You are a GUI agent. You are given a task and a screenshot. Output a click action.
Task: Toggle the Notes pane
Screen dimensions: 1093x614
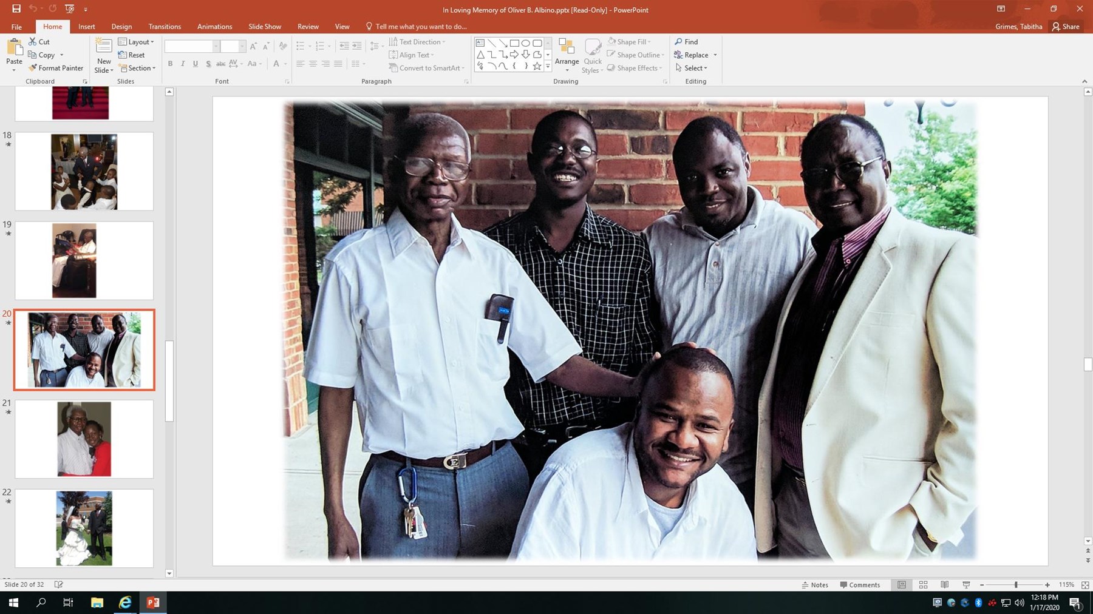tap(815, 585)
